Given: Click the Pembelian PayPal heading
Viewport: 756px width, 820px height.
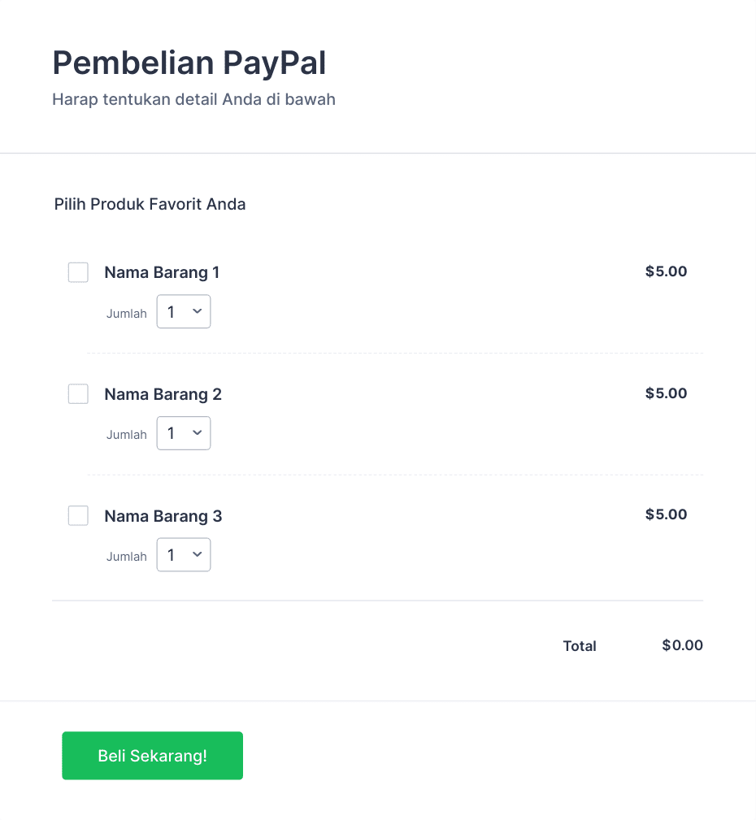Looking at the screenshot, I should [189, 63].
